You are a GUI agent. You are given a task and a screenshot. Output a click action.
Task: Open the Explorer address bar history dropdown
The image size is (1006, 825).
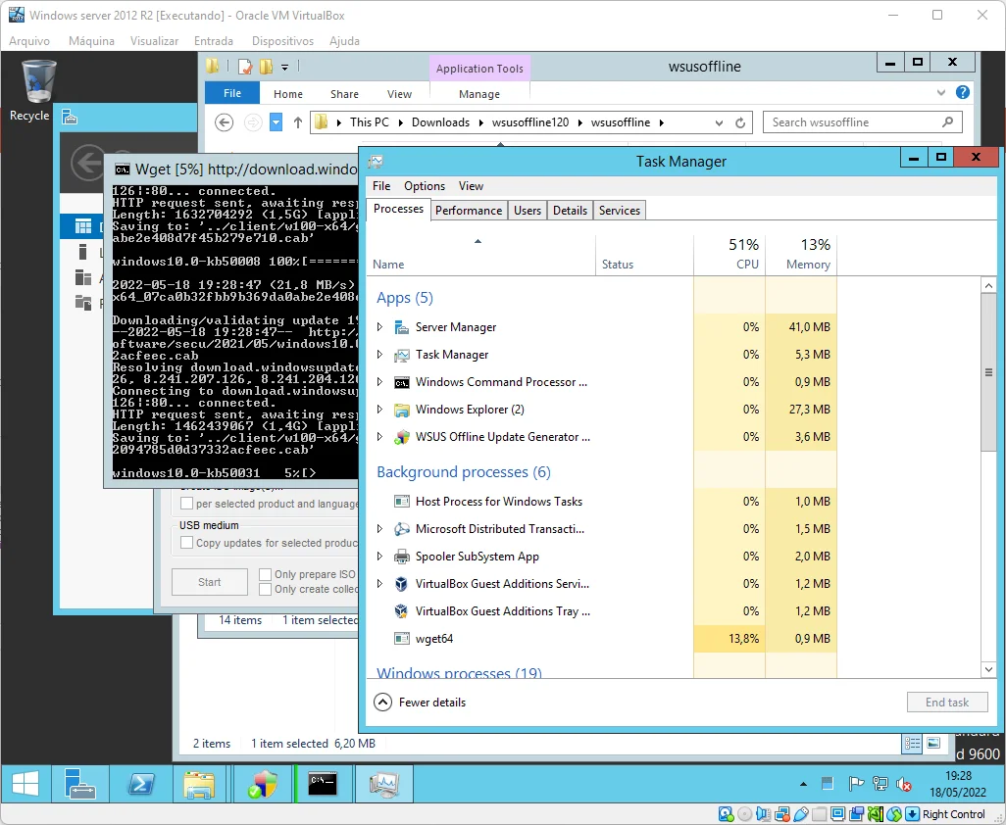pos(719,122)
